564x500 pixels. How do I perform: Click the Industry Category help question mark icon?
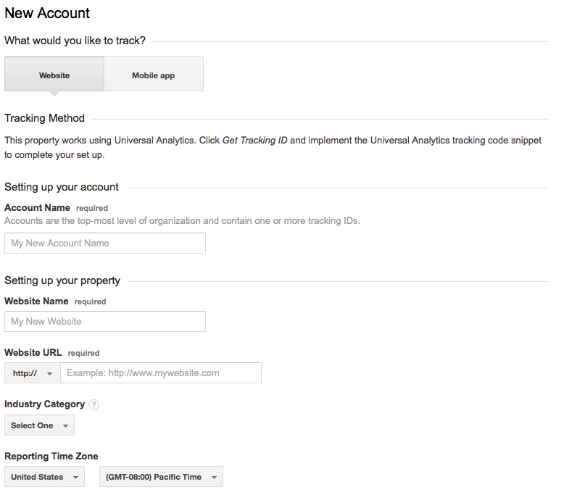click(x=94, y=405)
